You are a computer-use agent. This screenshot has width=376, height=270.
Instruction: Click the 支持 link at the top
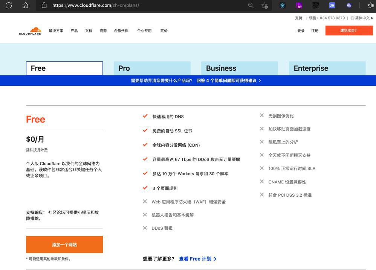tap(298, 18)
